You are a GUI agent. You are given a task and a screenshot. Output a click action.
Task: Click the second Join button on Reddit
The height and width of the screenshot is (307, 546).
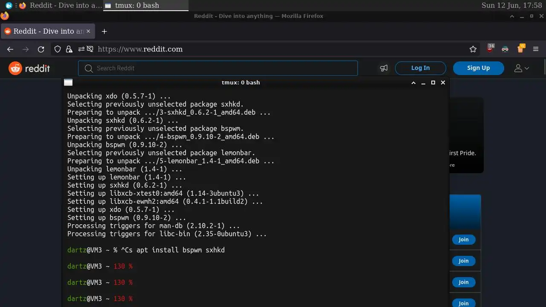[x=464, y=261]
